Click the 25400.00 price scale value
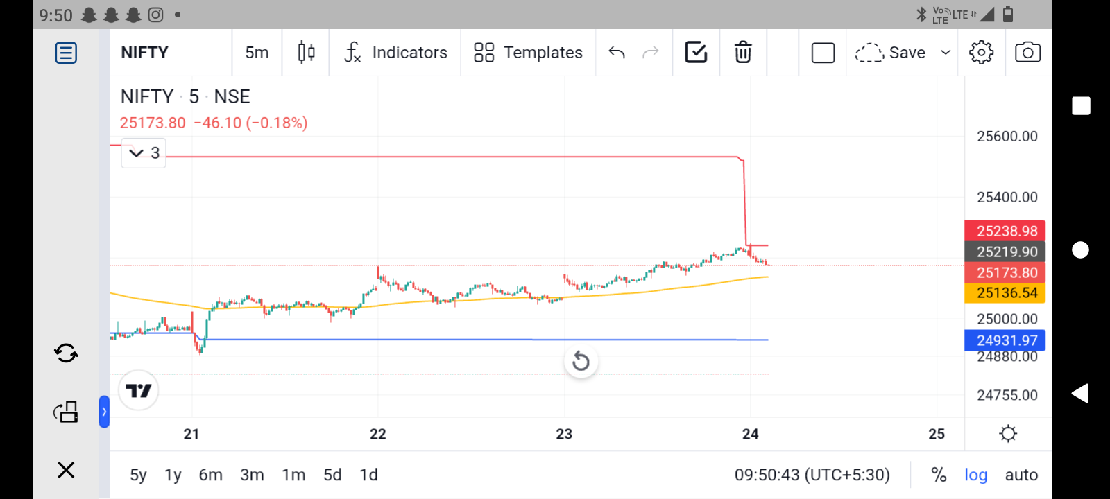Image resolution: width=1110 pixels, height=499 pixels. [1007, 198]
